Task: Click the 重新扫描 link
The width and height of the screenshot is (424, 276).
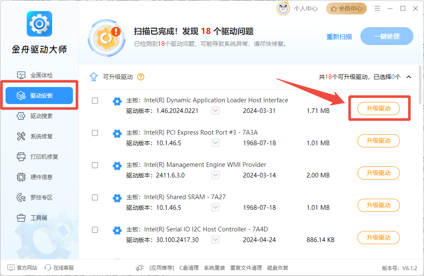Action: tap(339, 37)
